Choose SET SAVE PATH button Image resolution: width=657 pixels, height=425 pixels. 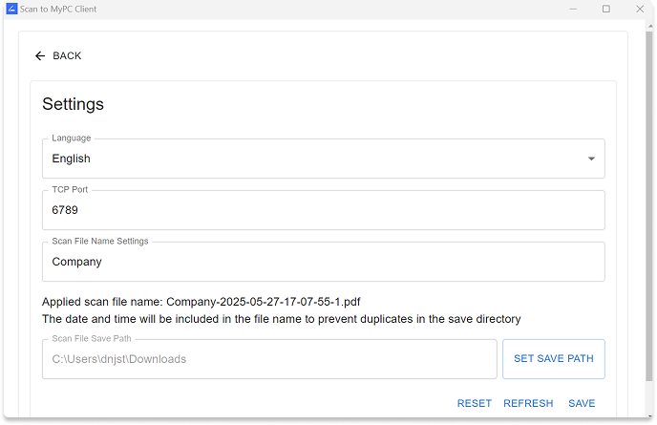[x=554, y=359]
